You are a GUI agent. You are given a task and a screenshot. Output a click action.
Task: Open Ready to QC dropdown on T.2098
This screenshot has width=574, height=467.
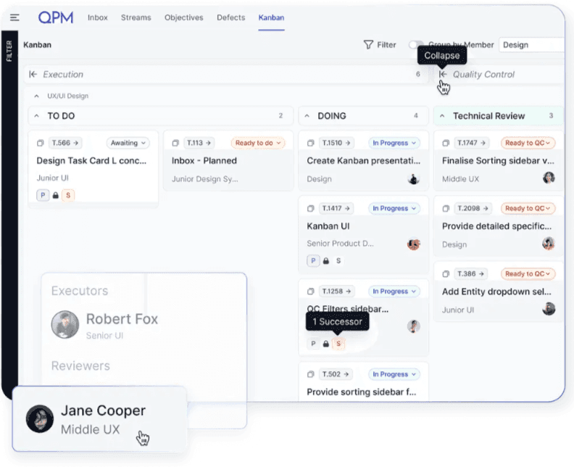pyautogui.click(x=528, y=208)
